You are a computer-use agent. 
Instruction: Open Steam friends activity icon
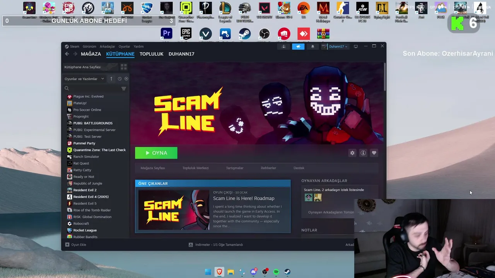[283, 46]
